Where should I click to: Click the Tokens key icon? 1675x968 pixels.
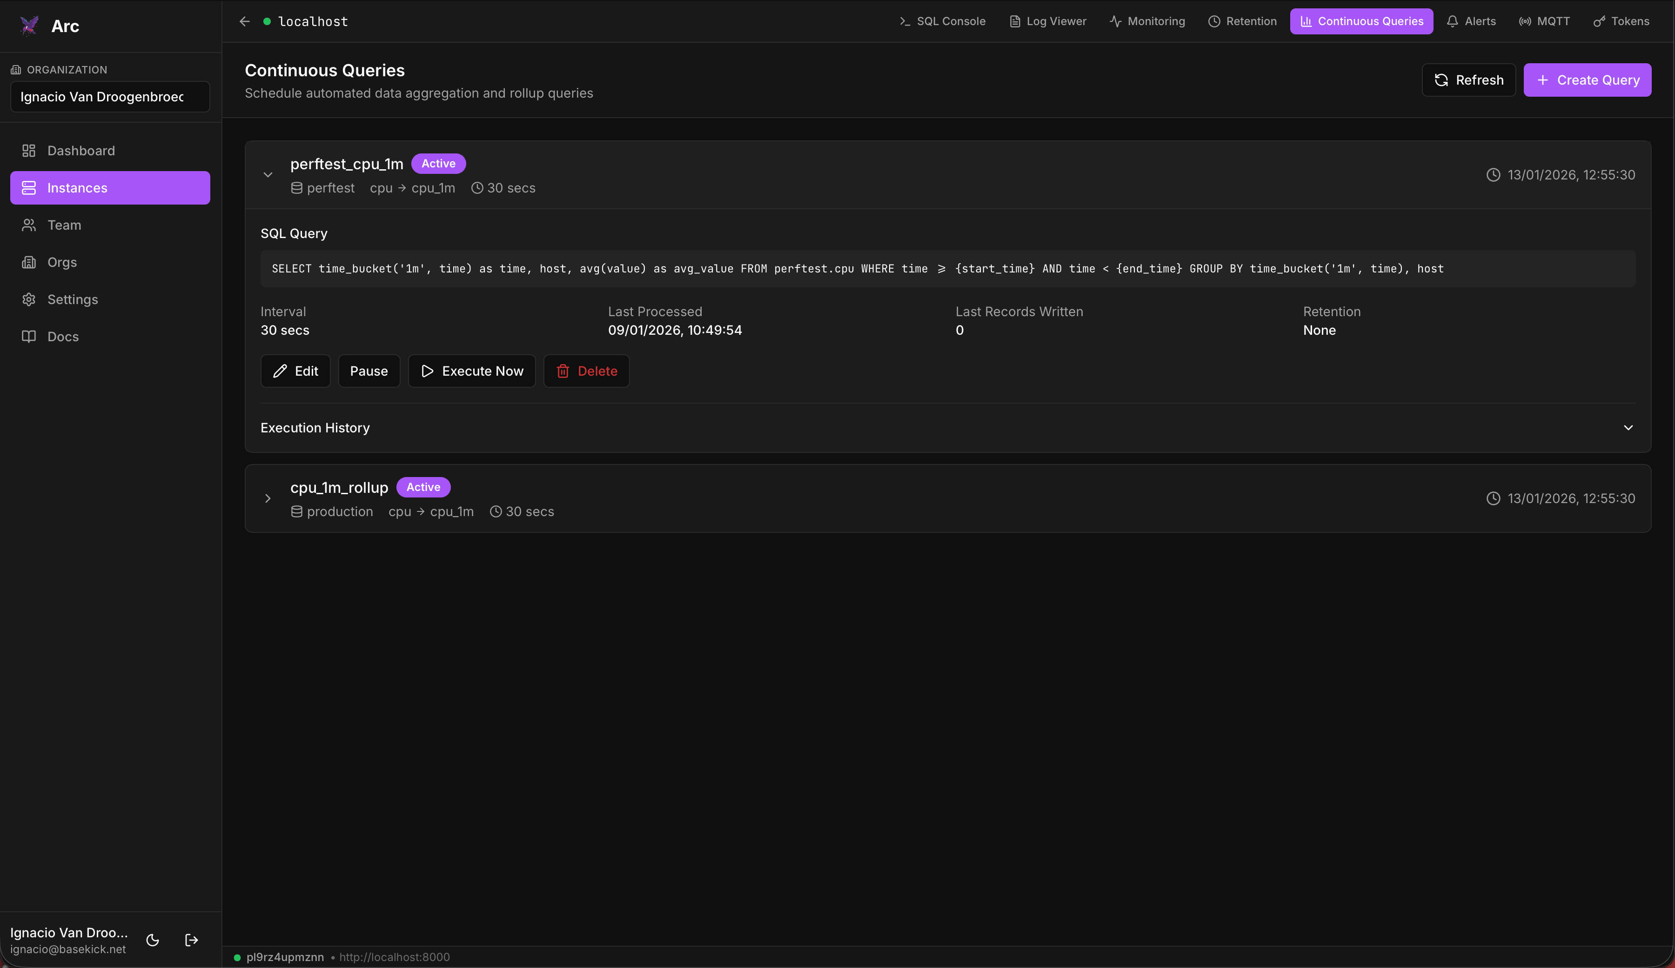pos(1599,21)
